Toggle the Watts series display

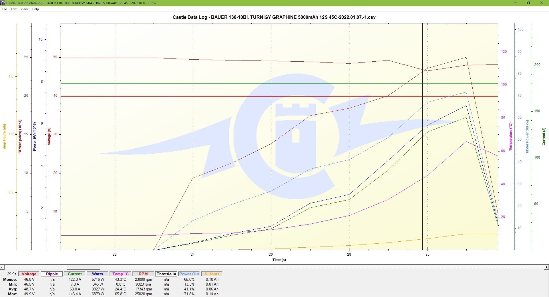[98, 274]
